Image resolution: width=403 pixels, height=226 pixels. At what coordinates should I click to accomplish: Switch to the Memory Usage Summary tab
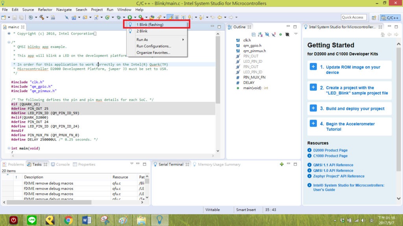click(x=217, y=164)
